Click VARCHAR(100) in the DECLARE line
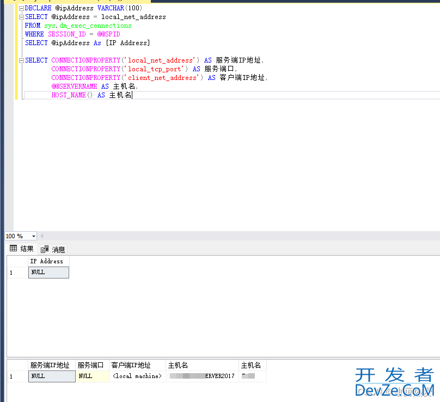Screen dimensions: 440x402 pyautogui.click(x=120, y=8)
